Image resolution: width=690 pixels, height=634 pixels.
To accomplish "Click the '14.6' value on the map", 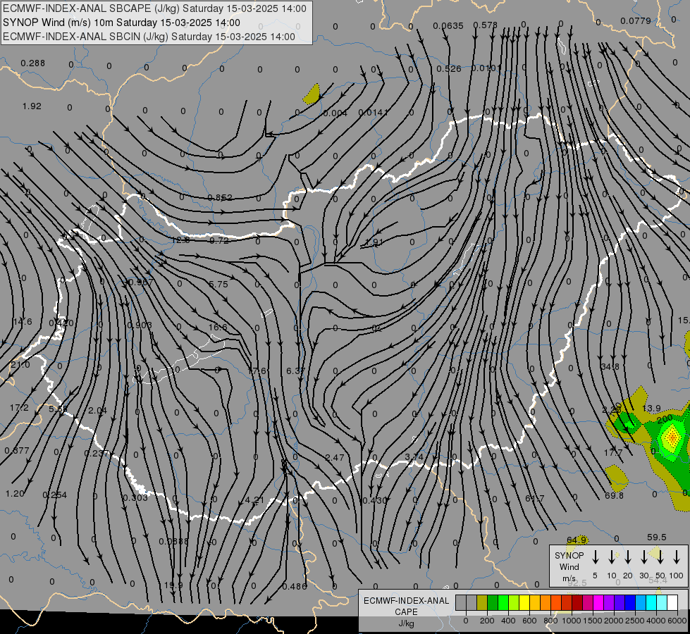I will click(23, 322).
